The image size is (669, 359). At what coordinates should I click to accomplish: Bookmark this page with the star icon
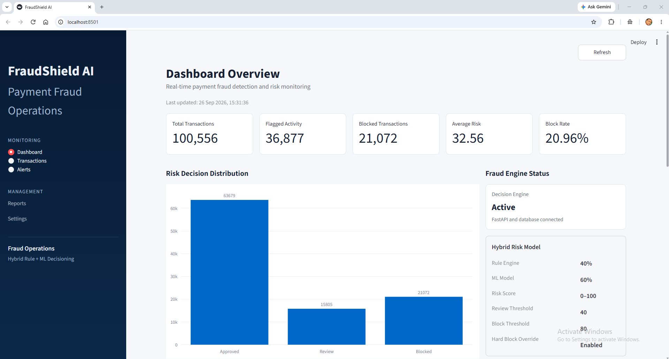(x=594, y=22)
